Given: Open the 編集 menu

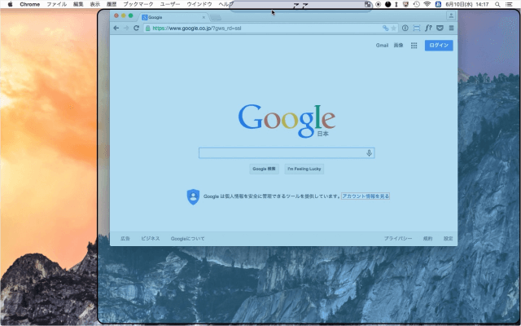Looking at the screenshot, I should tap(78, 4).
